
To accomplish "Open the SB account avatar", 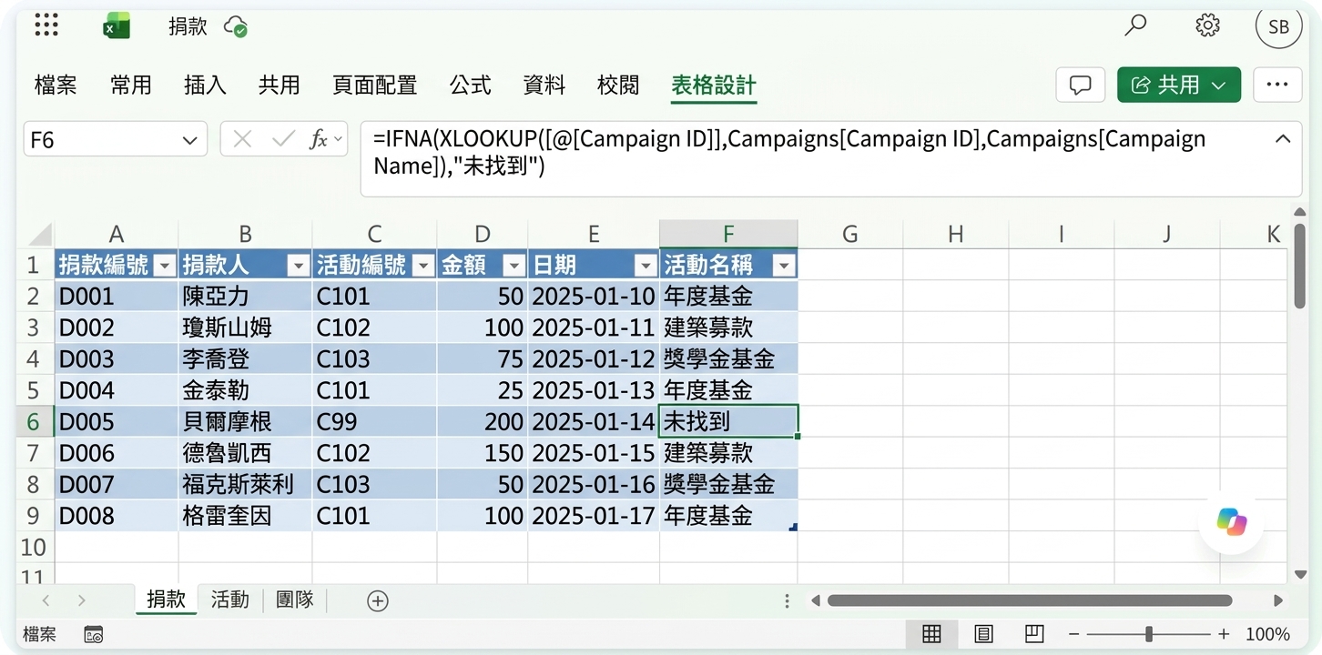I will point(1278,26).
